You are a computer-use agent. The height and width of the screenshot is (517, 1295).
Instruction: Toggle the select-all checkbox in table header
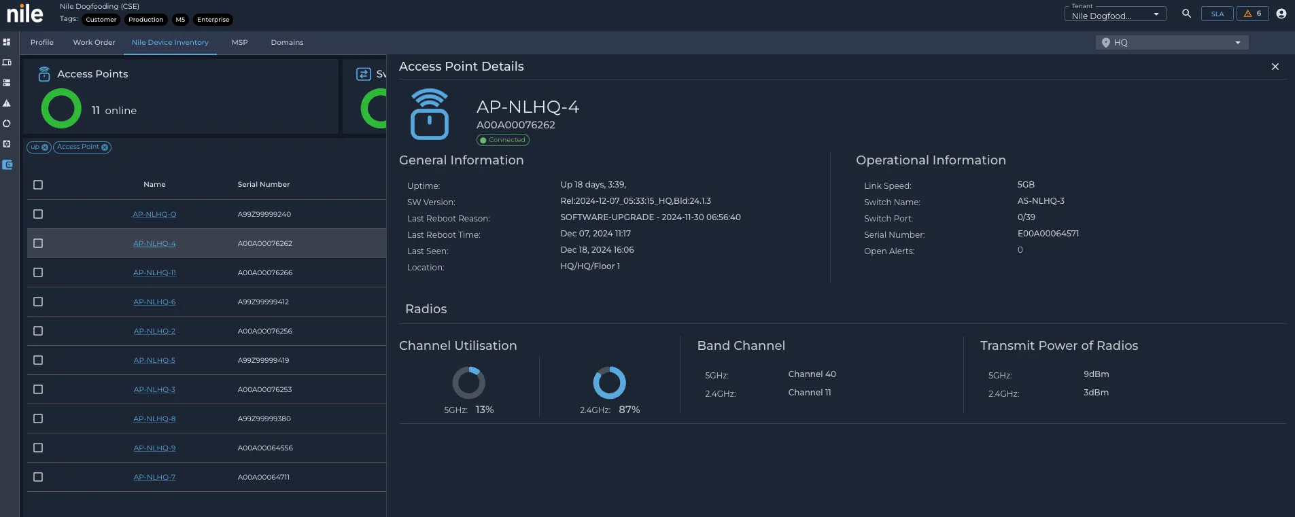click(x=38, y=185)
